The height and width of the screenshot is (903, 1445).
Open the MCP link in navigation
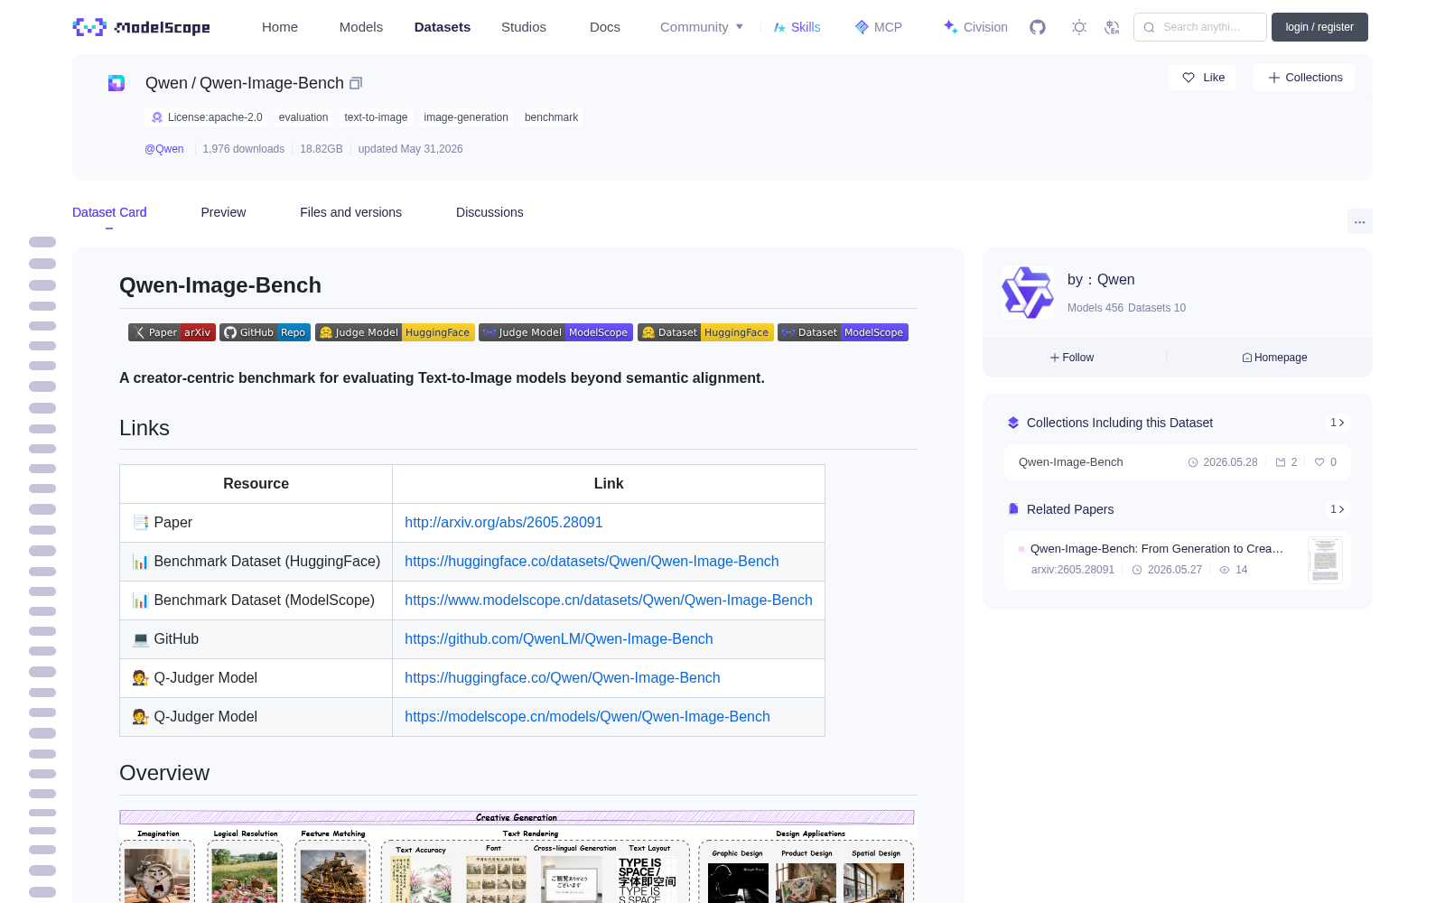[x=879, y=27]
